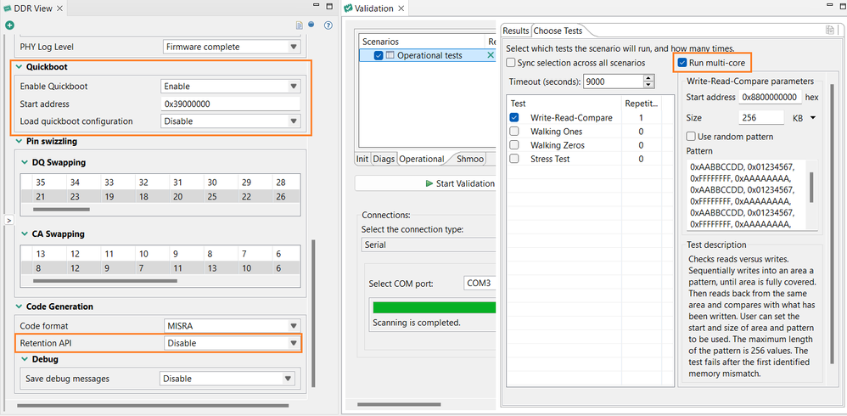Open the Enable Quickboot dropdown

[231, 87]
